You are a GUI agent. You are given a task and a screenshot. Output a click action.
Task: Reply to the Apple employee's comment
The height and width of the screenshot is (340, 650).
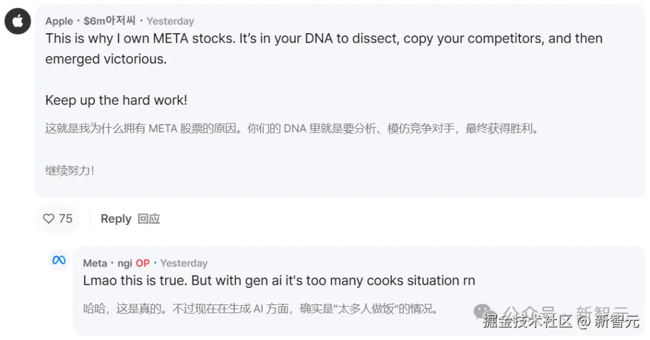click(116, 218)
